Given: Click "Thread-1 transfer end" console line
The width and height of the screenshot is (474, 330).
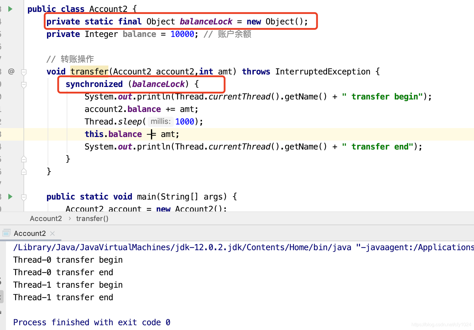Looking at the screenshot, I should 63,297.
